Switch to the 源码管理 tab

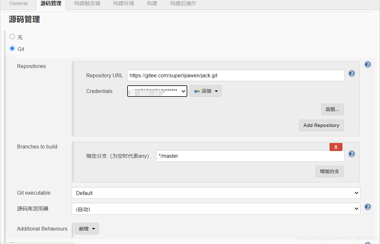click(51, 4)
